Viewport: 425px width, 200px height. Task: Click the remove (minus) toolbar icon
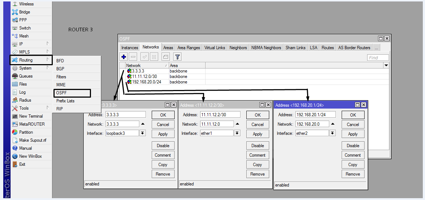pyautogui.click(x=133, y=57)
